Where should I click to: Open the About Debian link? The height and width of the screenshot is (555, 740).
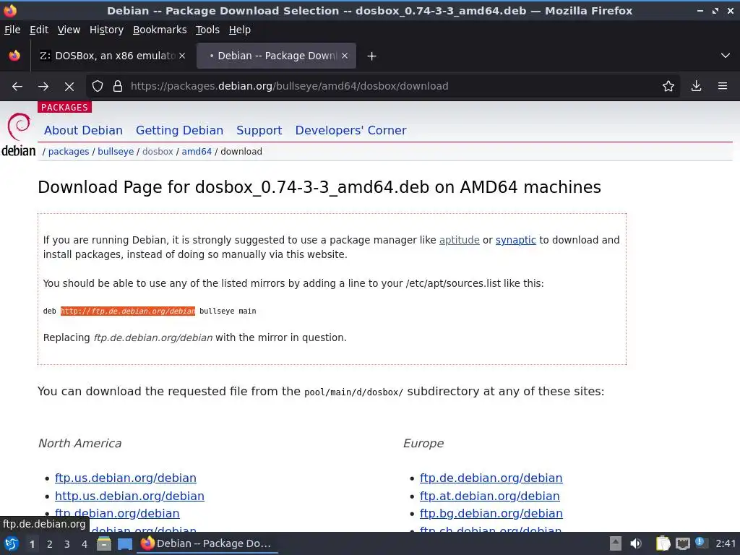(84, 130)
